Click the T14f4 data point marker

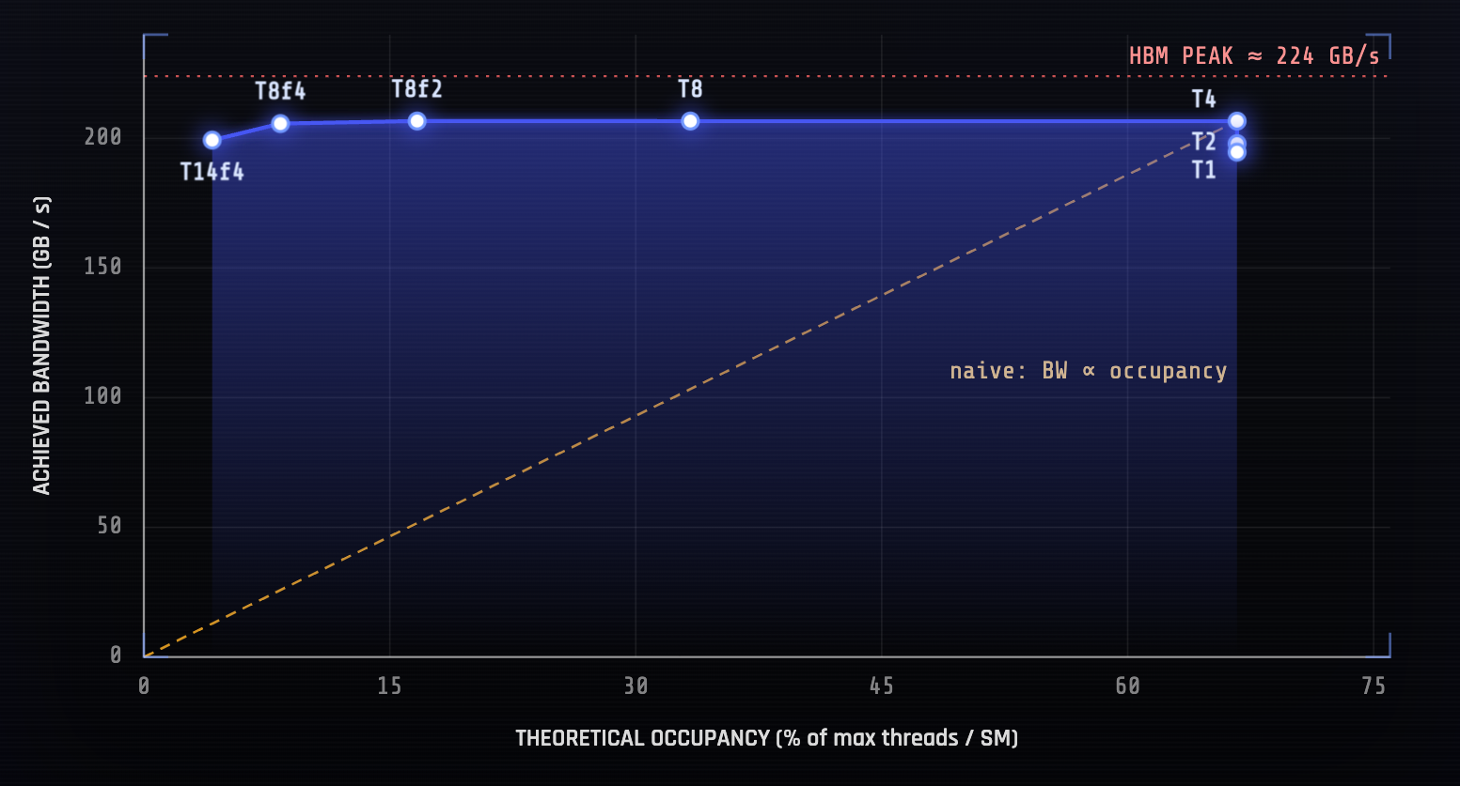coord(212,140)
